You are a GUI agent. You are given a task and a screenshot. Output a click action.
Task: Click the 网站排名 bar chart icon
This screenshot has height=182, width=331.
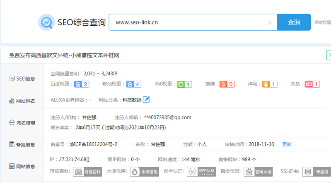click(x=12, y=101)
